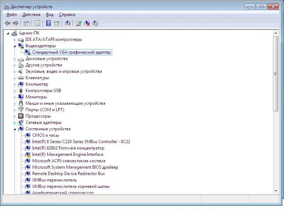Click the Другие устройства question icon
284x218 pixels.
[21, 65]
